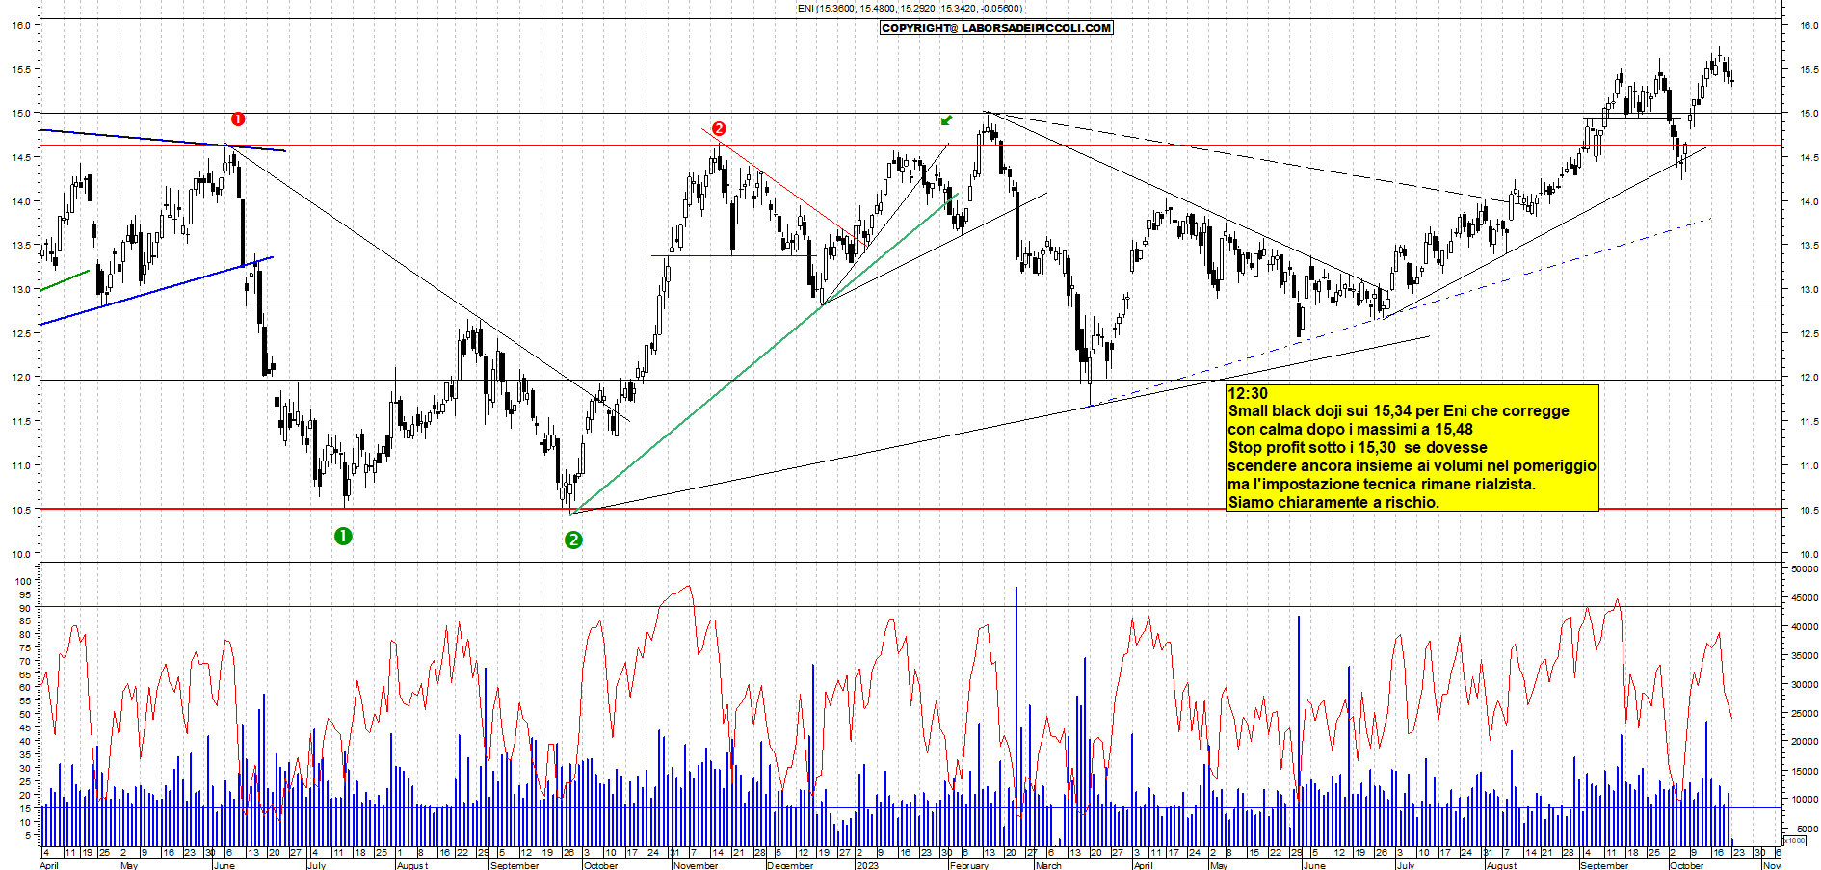
Task: Select the yellow commentary note box
Action: pos(1412,448)
